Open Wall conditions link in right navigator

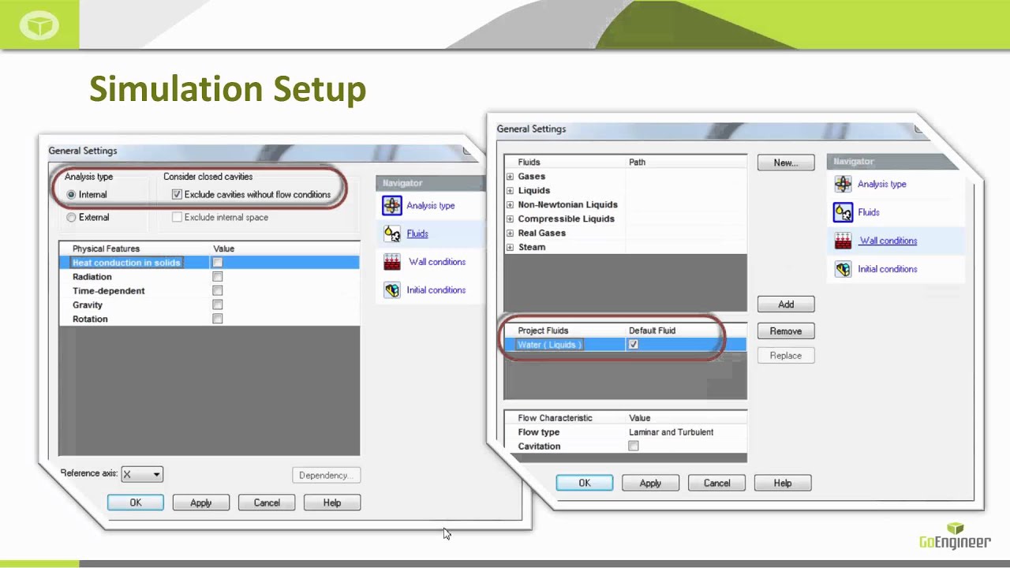coord(888,241)
